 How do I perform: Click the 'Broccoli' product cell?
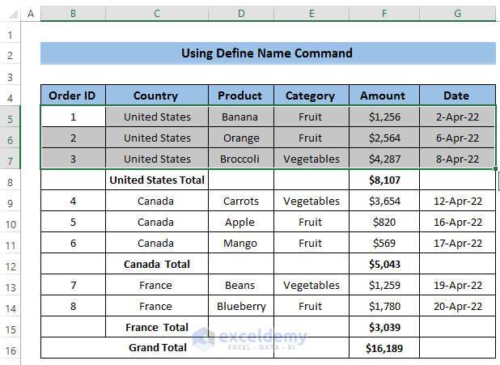(x=241, y=159)
